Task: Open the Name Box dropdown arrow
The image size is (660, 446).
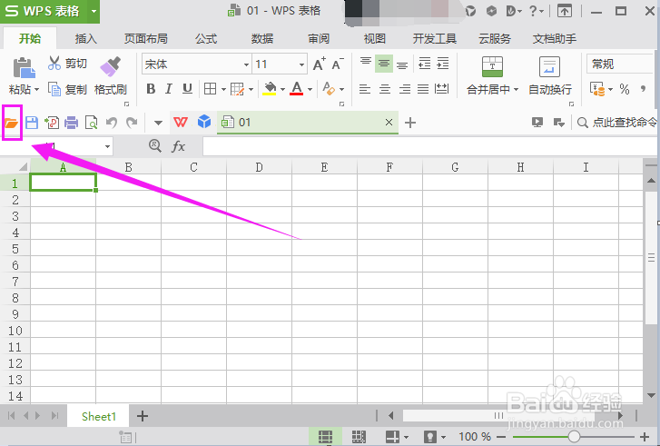Action: coord(107,146)
